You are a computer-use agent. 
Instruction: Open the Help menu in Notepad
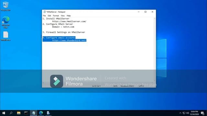[x=69, y=16]
